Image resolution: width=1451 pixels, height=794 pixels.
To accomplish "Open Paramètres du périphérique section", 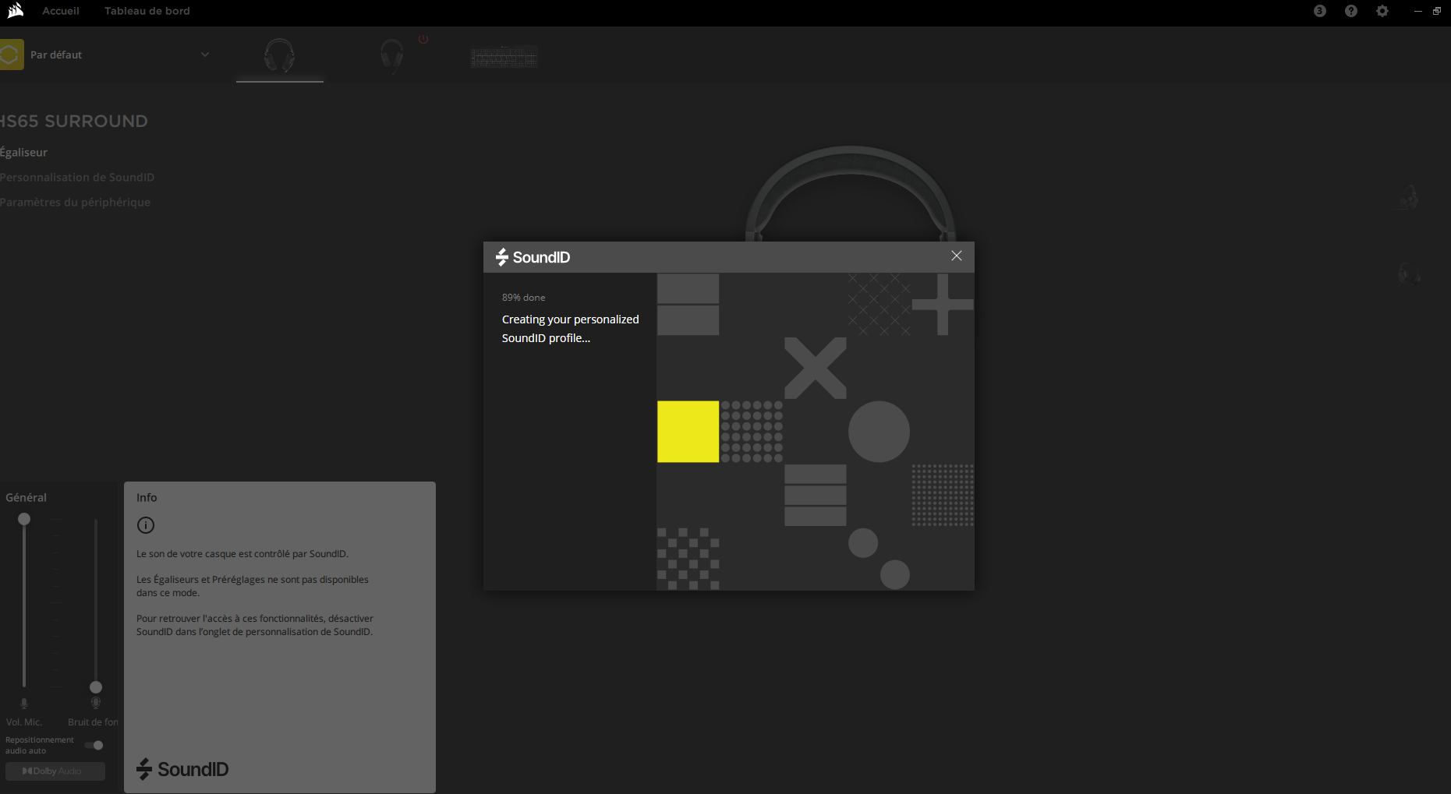I will (x=76, y=203).
